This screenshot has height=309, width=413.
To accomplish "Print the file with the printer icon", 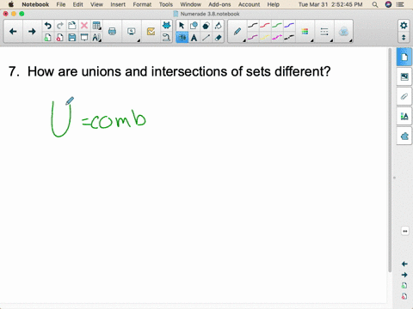I will pyautogui.click(x=112, y=32).
